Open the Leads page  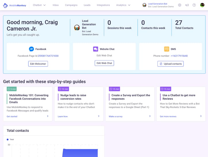coord(87,5)
